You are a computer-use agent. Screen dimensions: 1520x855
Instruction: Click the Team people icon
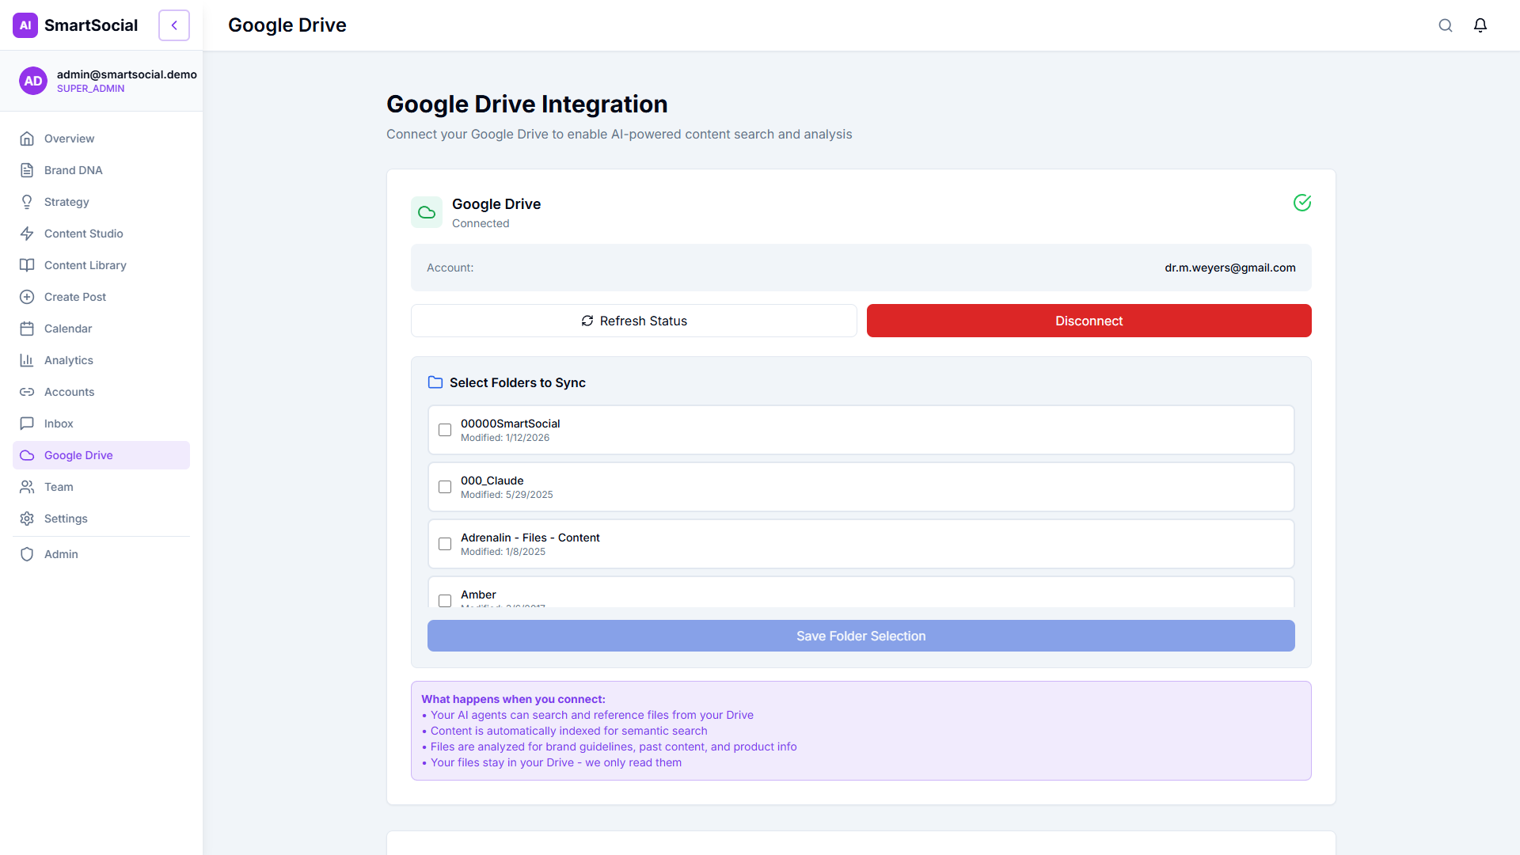tap(27, 487)
